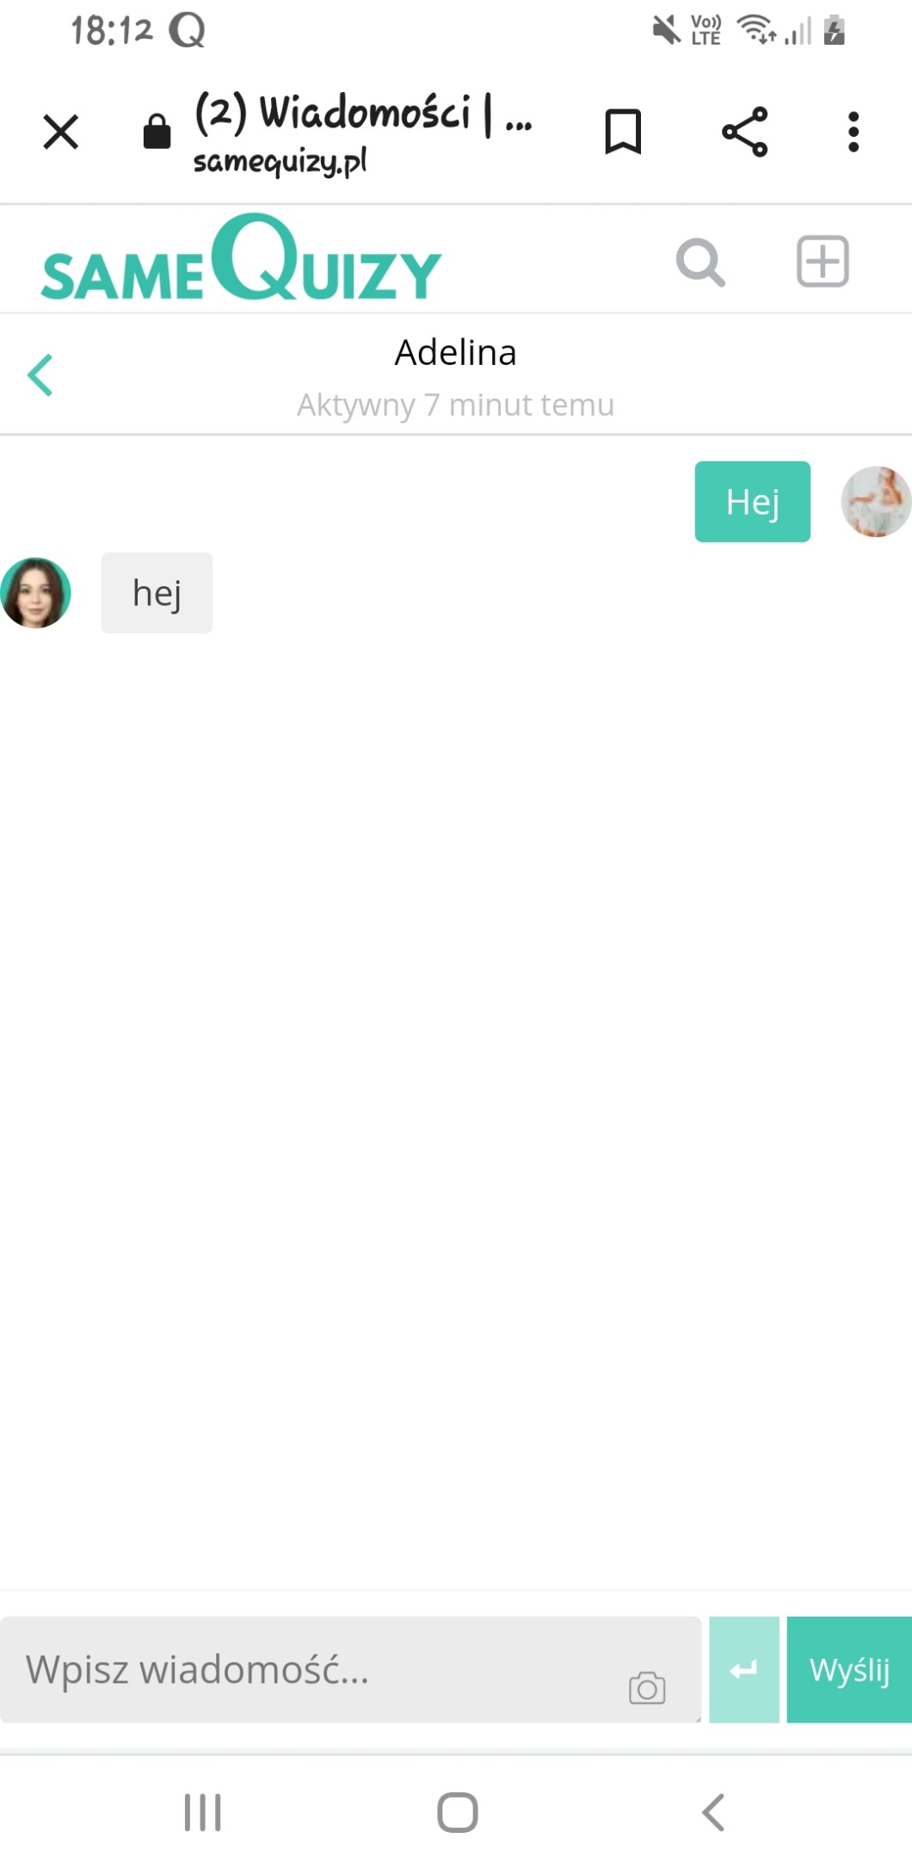Go back using the green chevron arrow

pyautogui.click(x=40, y=375)
